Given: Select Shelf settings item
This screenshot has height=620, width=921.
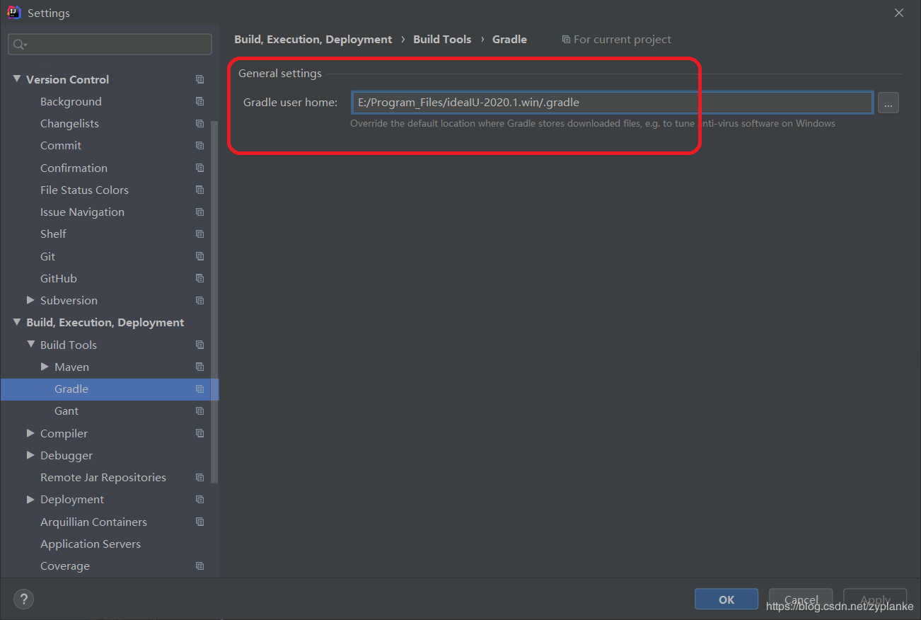Looking at the screenshot, I should (x=53, y=234).
